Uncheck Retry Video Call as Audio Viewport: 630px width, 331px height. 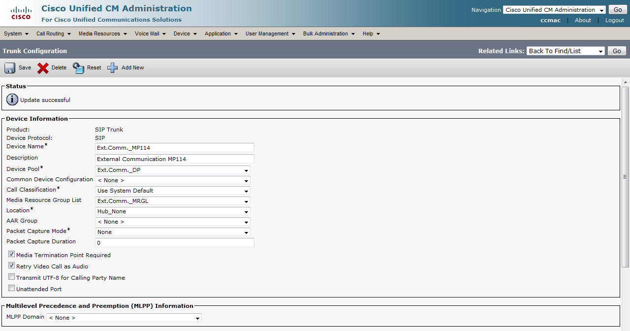point(12,266)
